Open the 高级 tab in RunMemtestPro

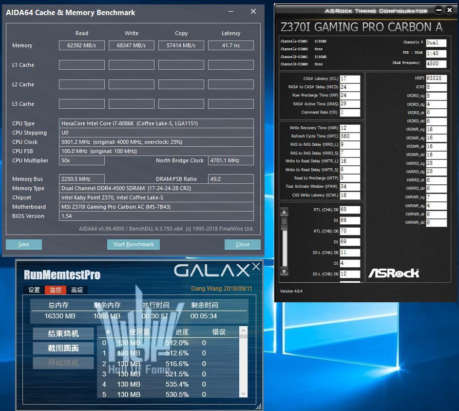coord(77,290)
